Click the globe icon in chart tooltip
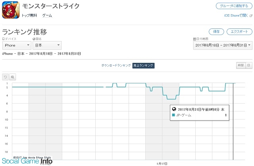 [174, 109]
